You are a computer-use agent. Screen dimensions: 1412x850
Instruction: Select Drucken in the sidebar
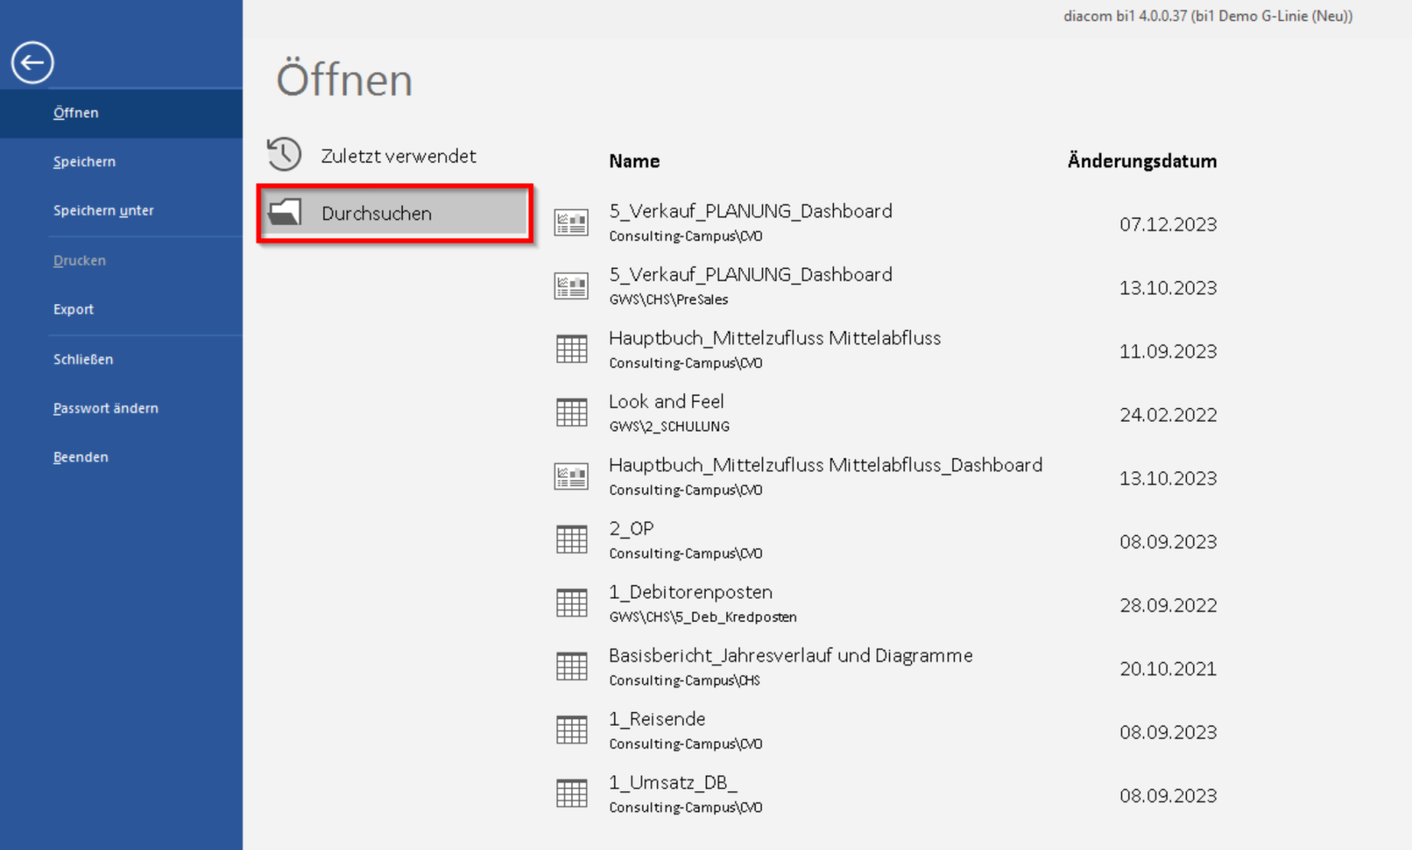click(121, 260)
